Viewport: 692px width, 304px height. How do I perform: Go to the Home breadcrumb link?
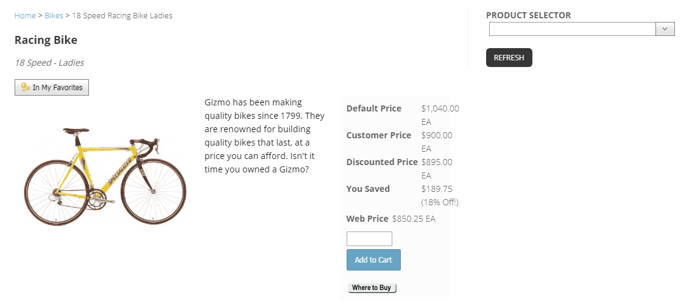pyautogui.click(x=25, y=16)
